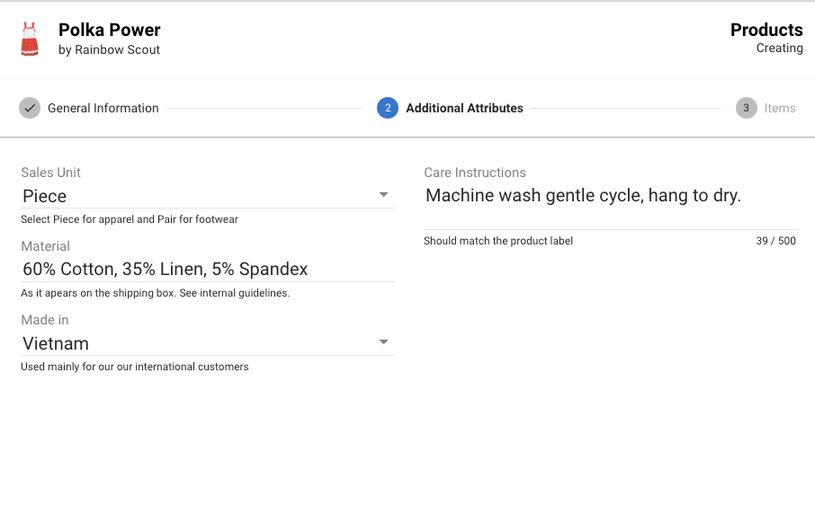
Task: Open the Made in dropdown arrow
Action: (383, 342)
